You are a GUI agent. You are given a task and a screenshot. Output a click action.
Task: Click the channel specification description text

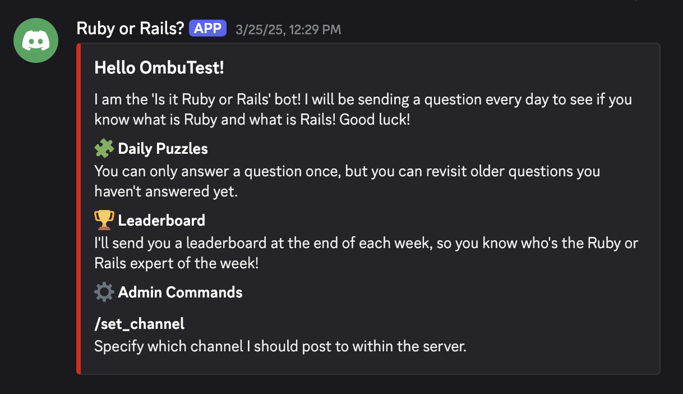click(279, 346)
